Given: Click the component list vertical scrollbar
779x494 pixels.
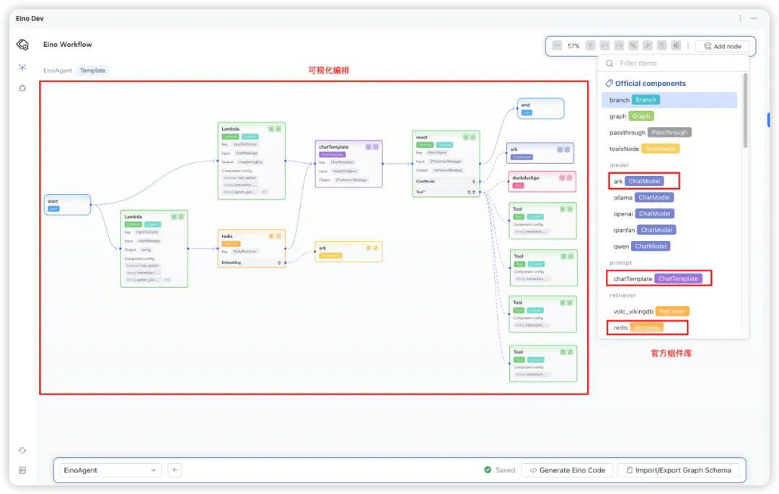Looking at the screenshot, I should (745, 108).
